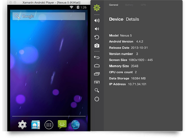Increase volume with the loud speaker icon
This screenshot has height=138, width=188.
97,21
